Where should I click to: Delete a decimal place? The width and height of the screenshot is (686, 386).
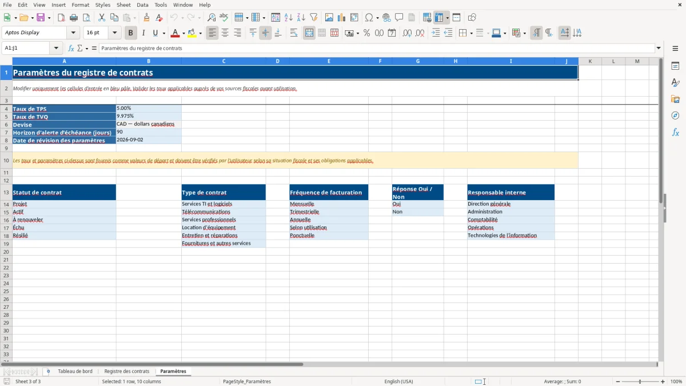click(x=420, y=33)
